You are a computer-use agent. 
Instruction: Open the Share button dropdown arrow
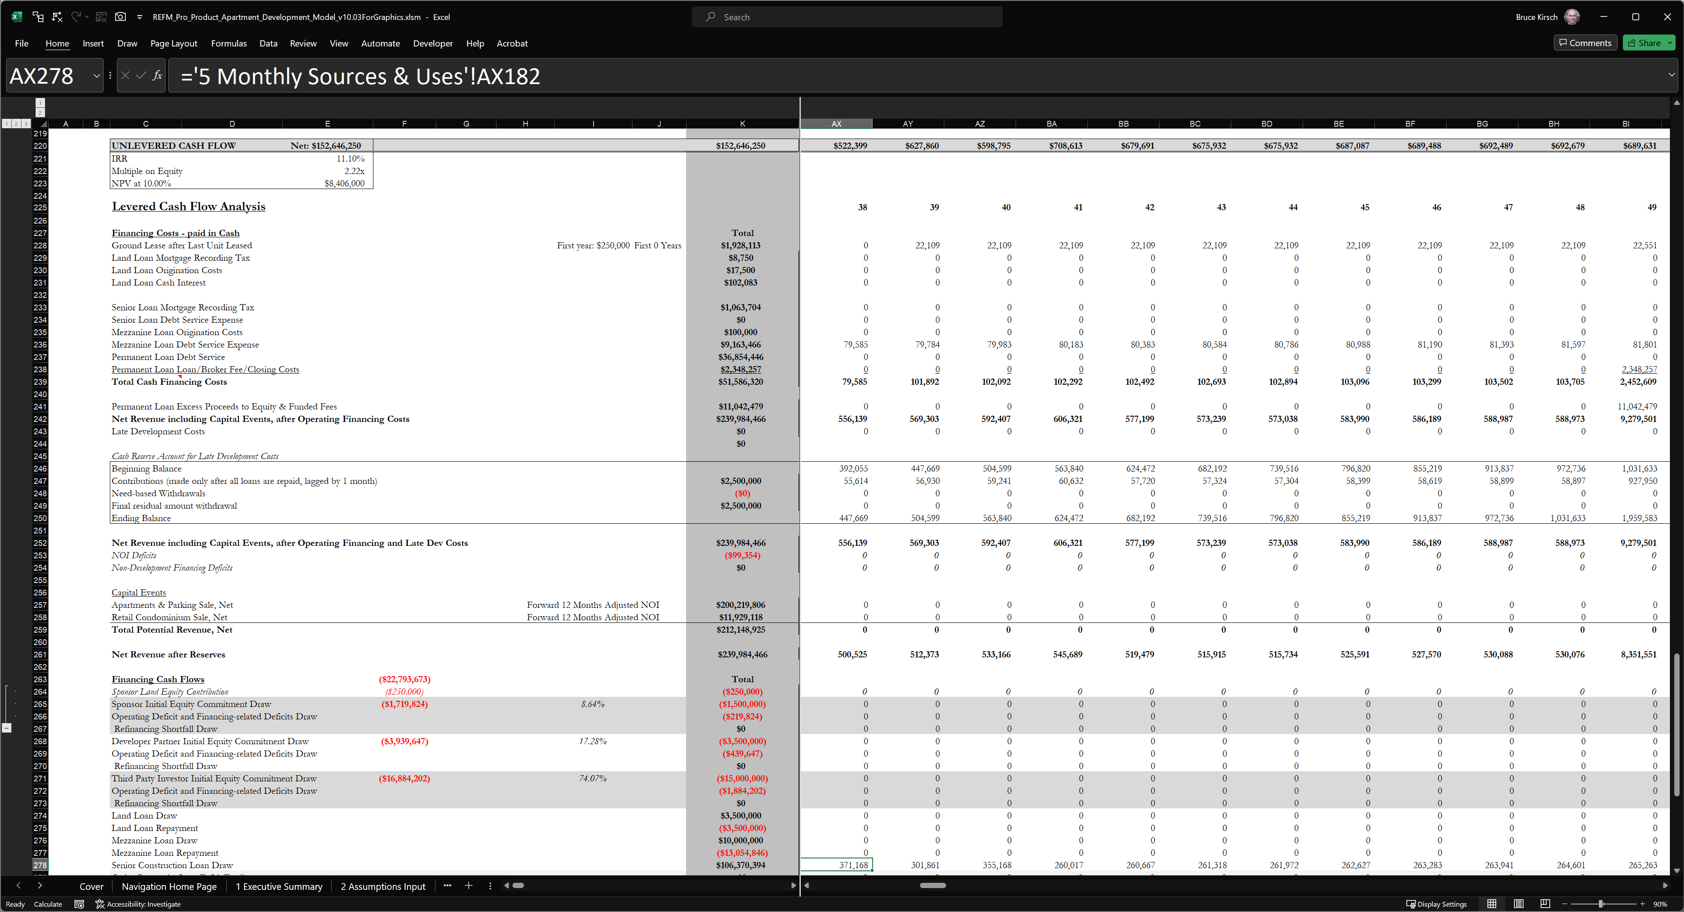1670,43
